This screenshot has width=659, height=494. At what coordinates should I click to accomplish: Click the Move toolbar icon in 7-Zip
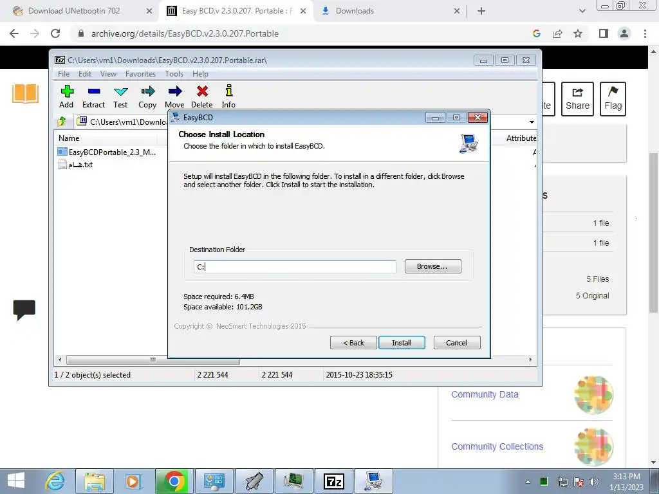pos(174,96)
